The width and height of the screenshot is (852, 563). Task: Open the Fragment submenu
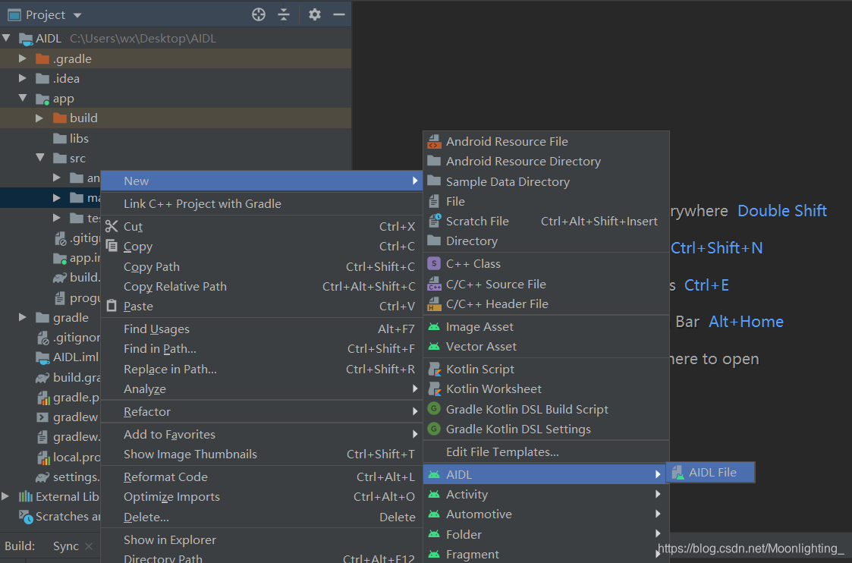pyautogui.click(x=546, y=554)
